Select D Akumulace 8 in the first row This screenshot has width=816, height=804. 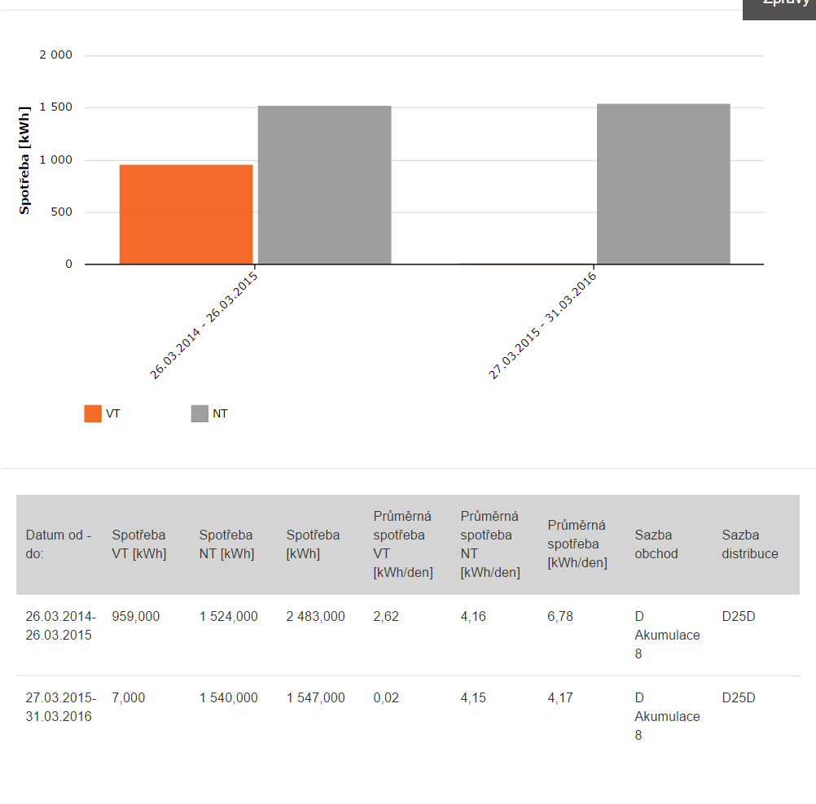667,635
